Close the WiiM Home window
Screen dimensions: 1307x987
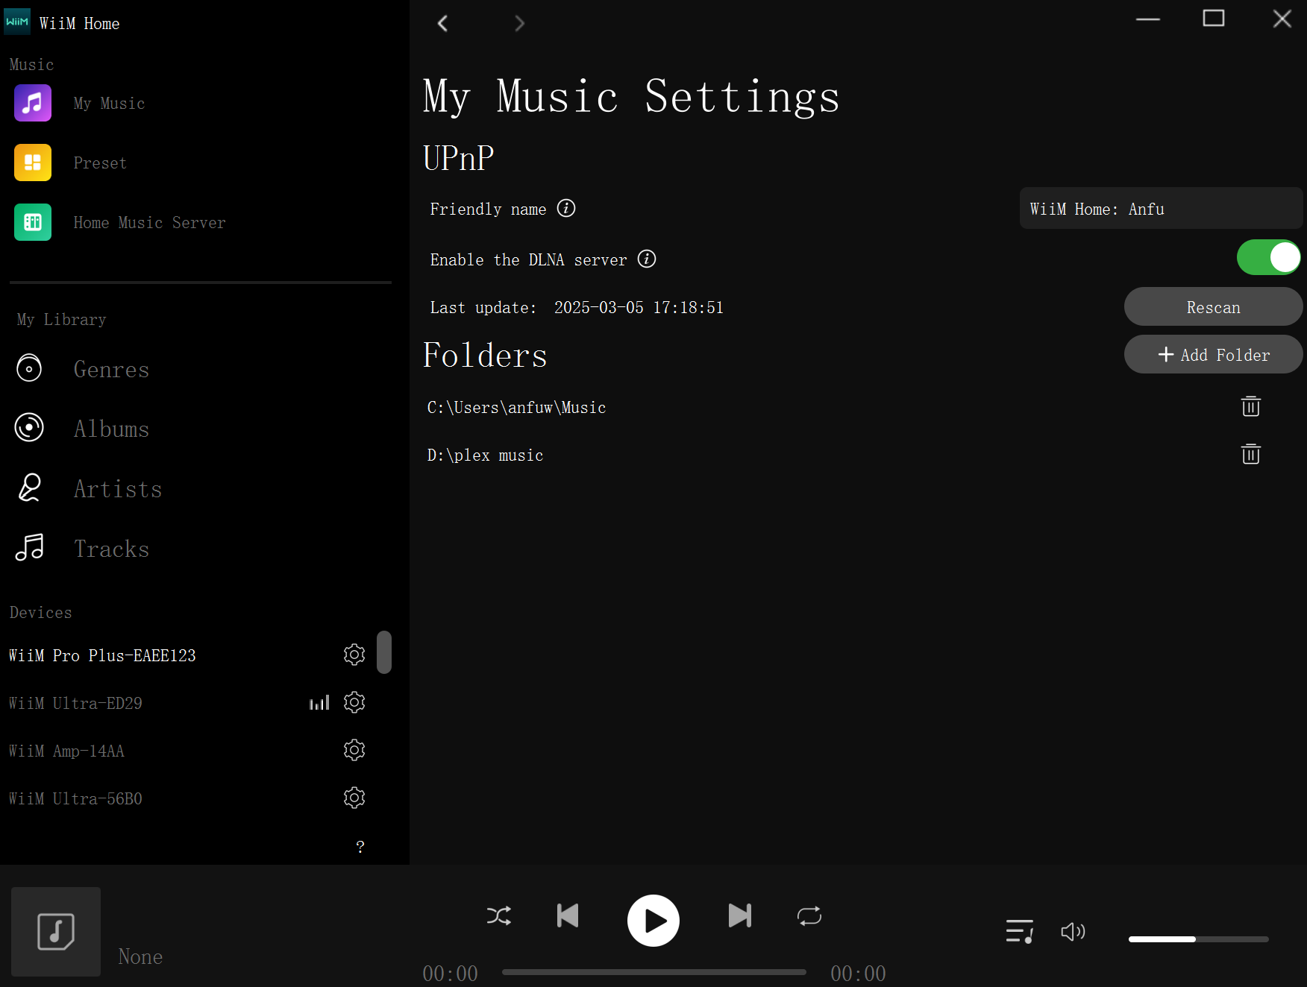(x=1282, y=19)
